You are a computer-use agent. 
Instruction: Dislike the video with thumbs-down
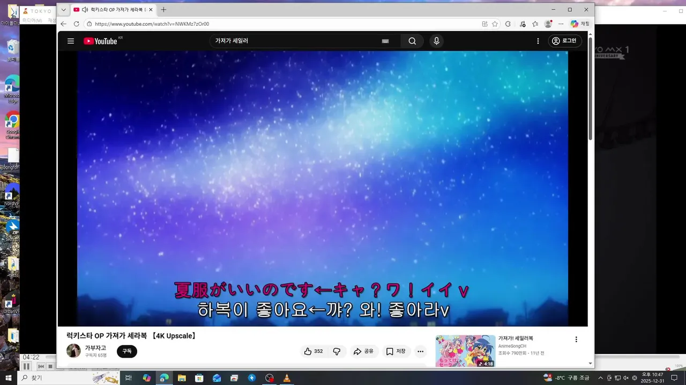[x=337, y=351]
